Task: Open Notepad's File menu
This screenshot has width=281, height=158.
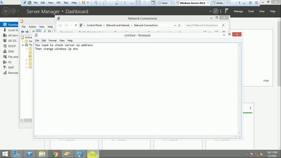Action: point(37,40)
